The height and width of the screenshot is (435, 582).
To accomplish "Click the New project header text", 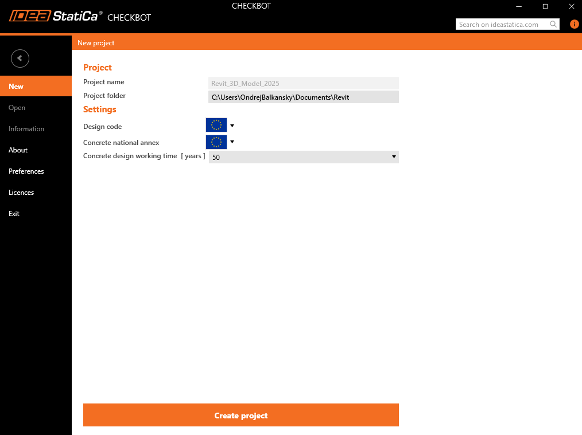I will 96,43.
